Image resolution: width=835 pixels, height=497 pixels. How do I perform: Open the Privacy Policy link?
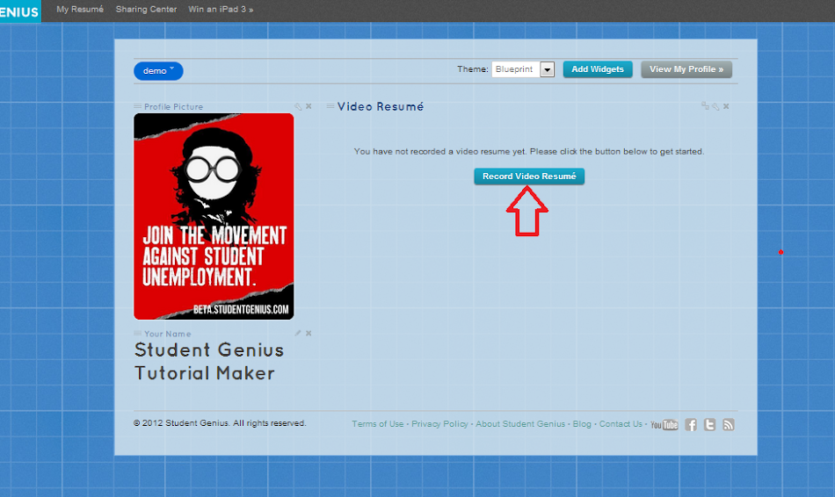pos(439,423)
